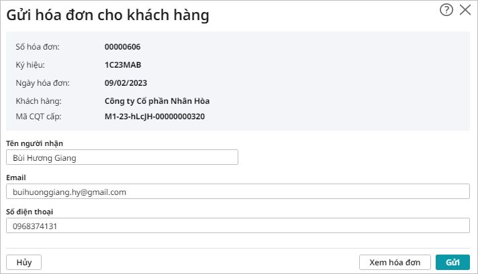The height and width of the screenshot is (274, 478).
Task: Close the send invoice dialog
Action: tap(465, 10)
